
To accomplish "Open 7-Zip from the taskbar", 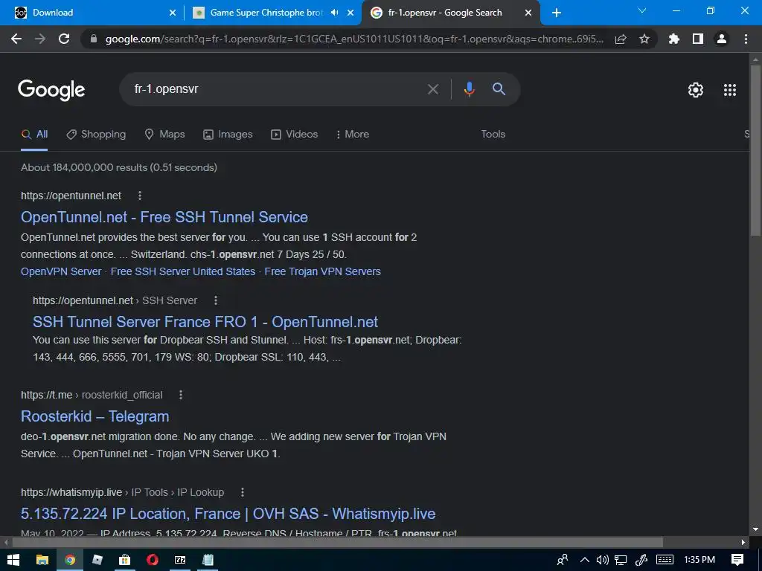I will click(x=180, y=560).
